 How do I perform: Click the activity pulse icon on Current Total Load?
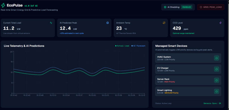point(51,23)
